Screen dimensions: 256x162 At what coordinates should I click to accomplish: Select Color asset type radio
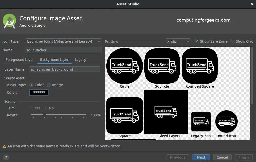[31, 85]
